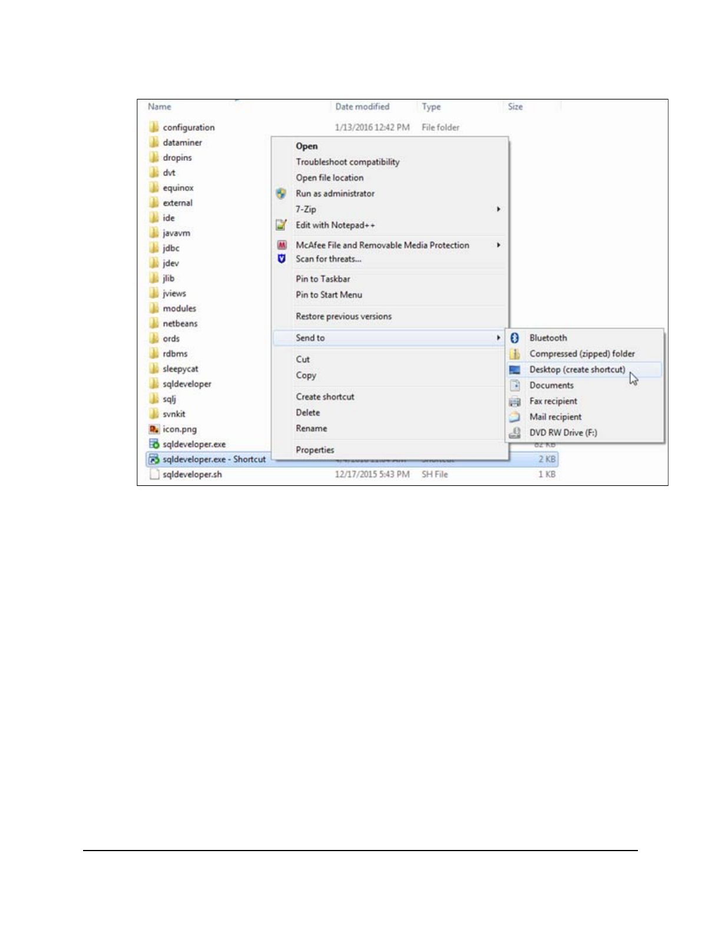The image size is (721, 933).
Task: Choose Open file location
Action: pyautogui.click(x=330, y=178)
